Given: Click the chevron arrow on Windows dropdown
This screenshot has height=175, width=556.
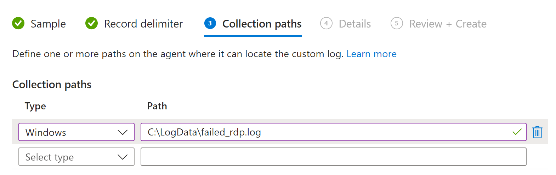Looking at the screenshot, I should (123, 132).
